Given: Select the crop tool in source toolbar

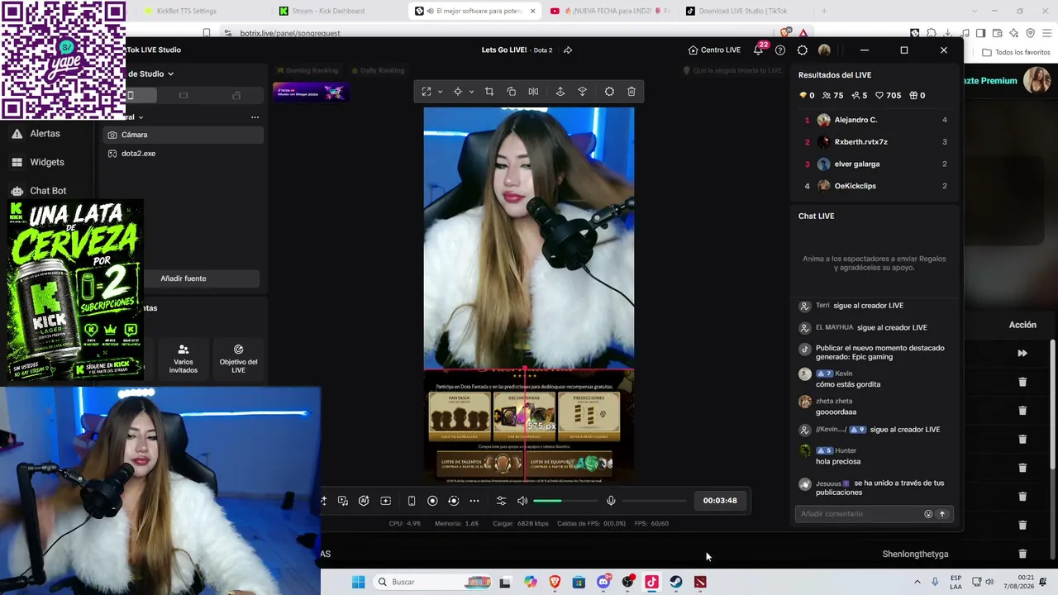Looking at the screenshot, I should (489, 92).
